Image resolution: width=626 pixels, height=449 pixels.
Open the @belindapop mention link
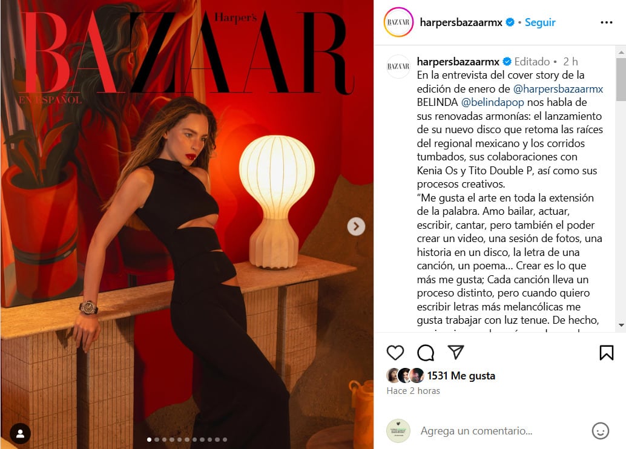click(x=492, y=102)
